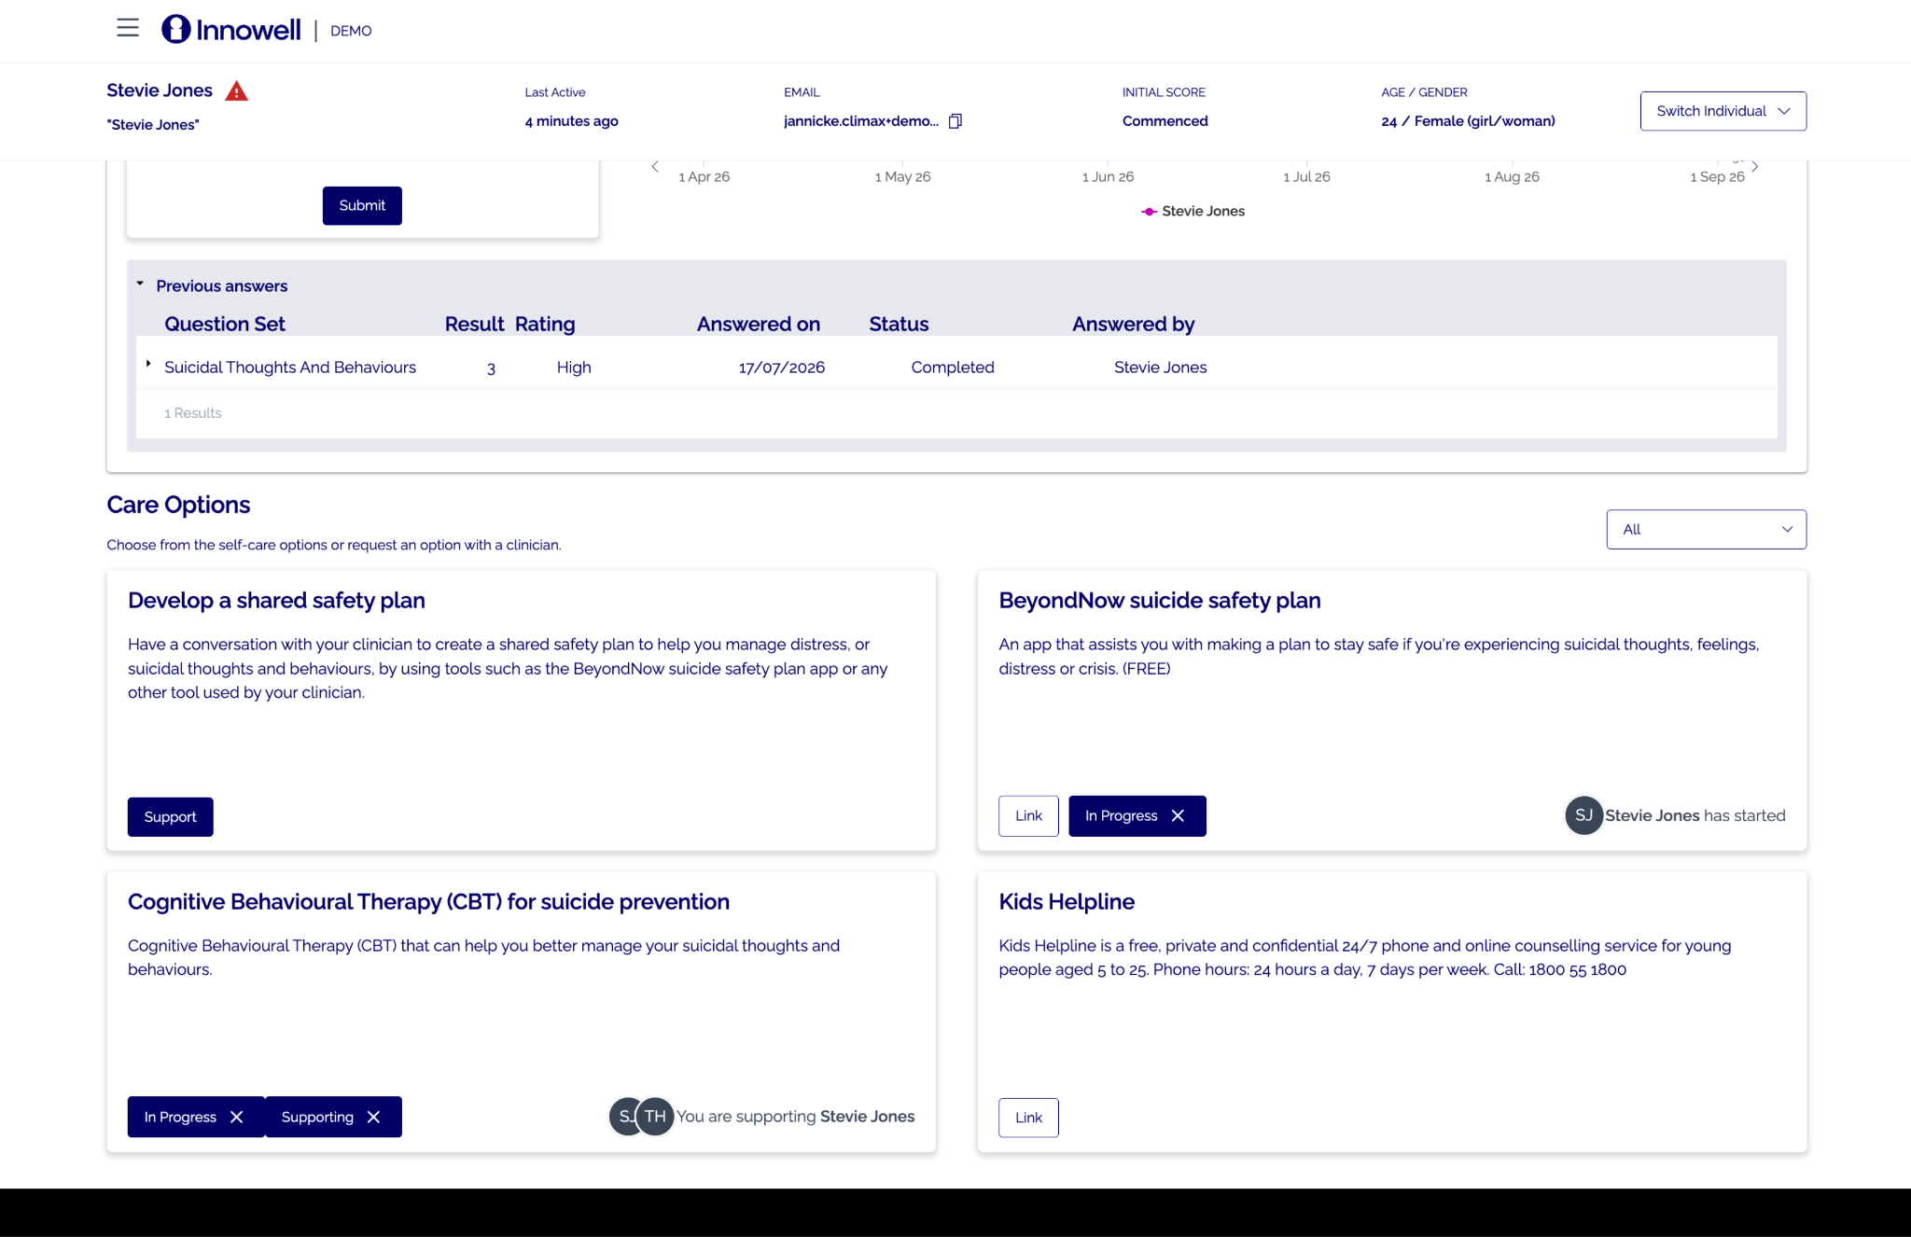Click the Question Set column header

click(225, 325)
